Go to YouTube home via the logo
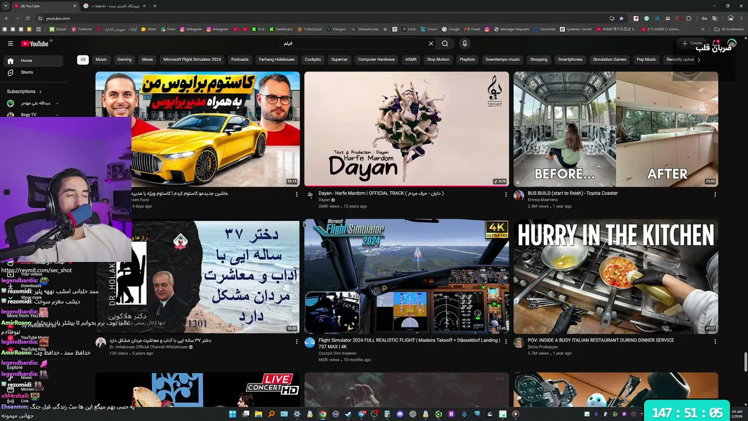748x421 pixels. point(35,43)
